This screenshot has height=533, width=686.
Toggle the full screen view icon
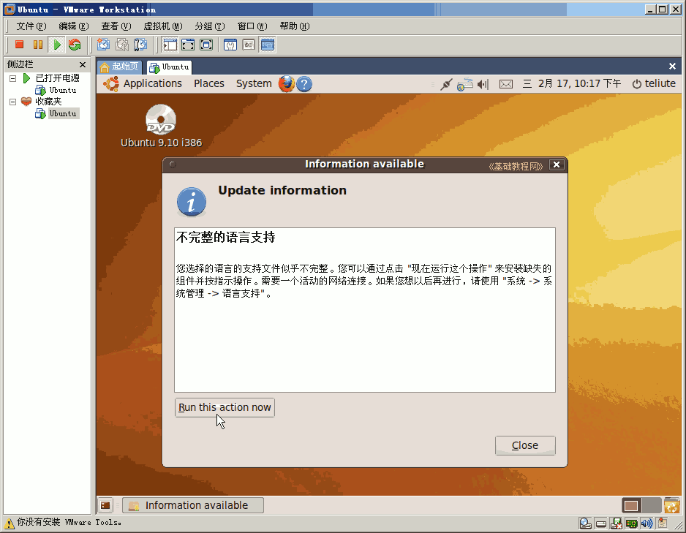point(188,45)
